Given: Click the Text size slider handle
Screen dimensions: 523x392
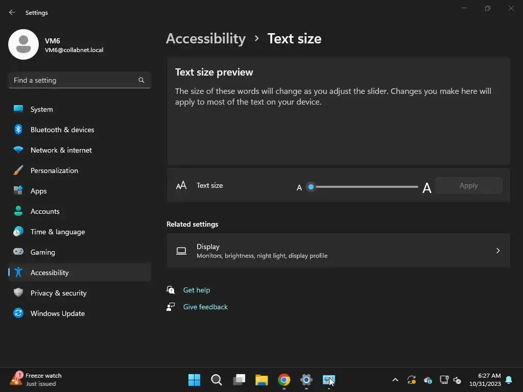Looking at the screenshot, I should coord(311,187).
